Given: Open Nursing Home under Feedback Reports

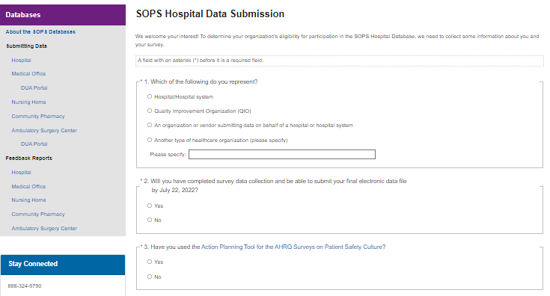Looking at the screenshot, I should (x=28, y=200).
